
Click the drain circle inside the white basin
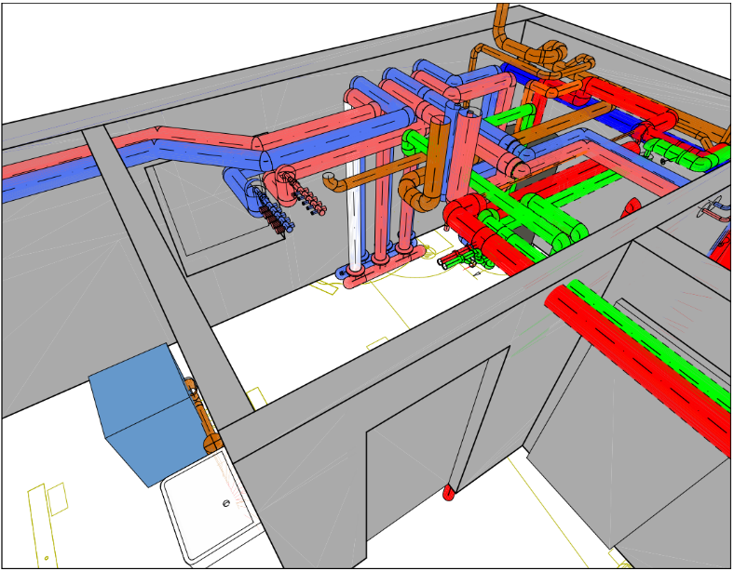pyautogui.click(x=226, y=503)
